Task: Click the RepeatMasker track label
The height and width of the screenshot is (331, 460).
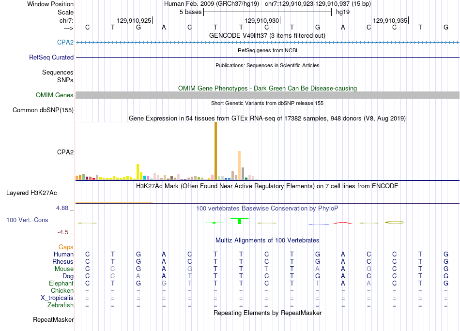Action: (x=53, y=319)
